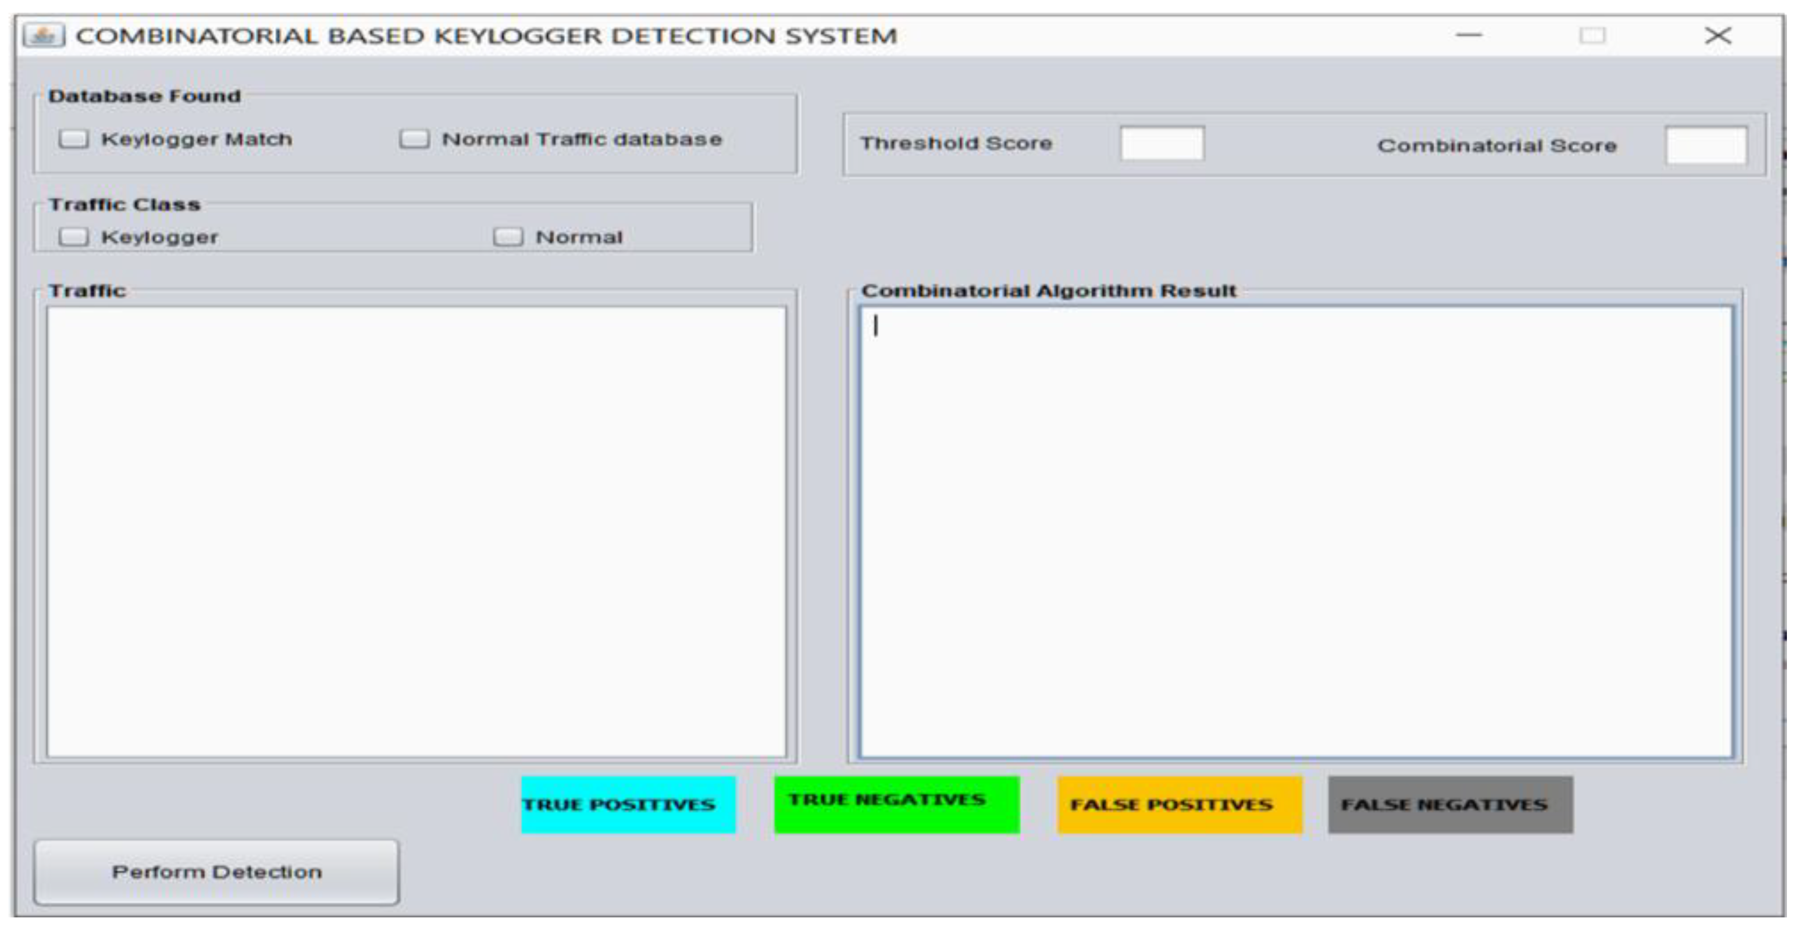Focus the Combinatorial Algorithm Result text area
This screenshot has width=1797, height=928.
click(x=1296, y=532)
